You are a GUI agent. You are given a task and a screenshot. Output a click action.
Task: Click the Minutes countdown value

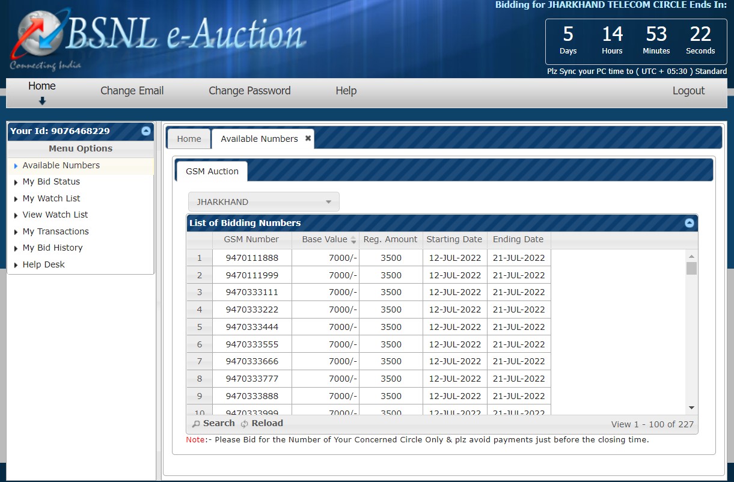656,34
